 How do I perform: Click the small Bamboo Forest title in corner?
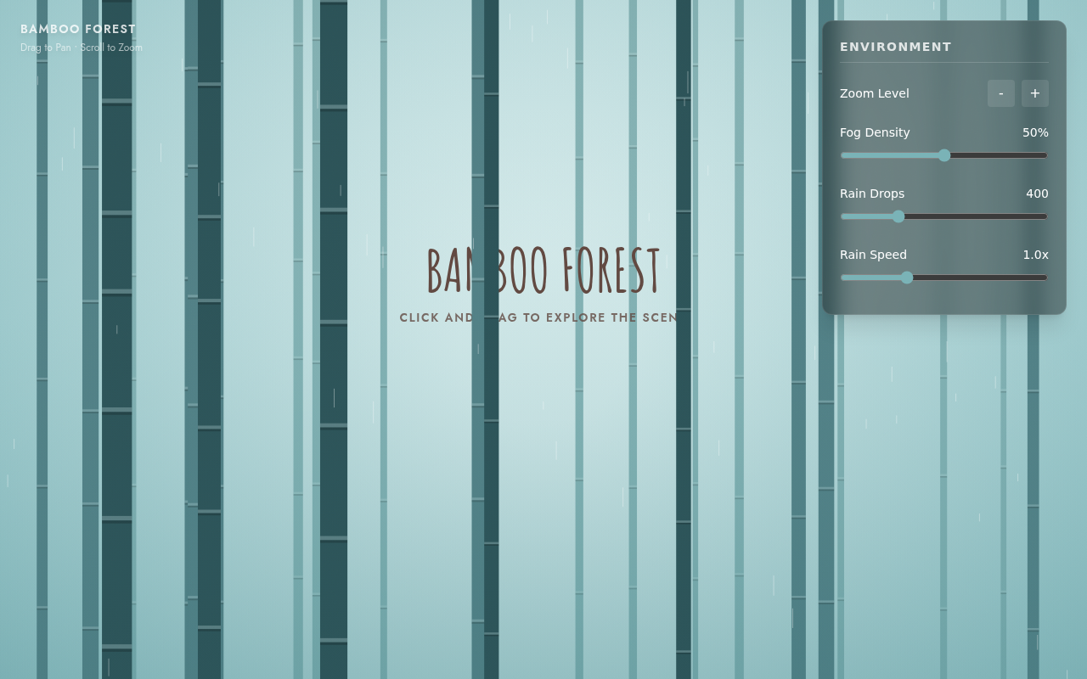78,29
